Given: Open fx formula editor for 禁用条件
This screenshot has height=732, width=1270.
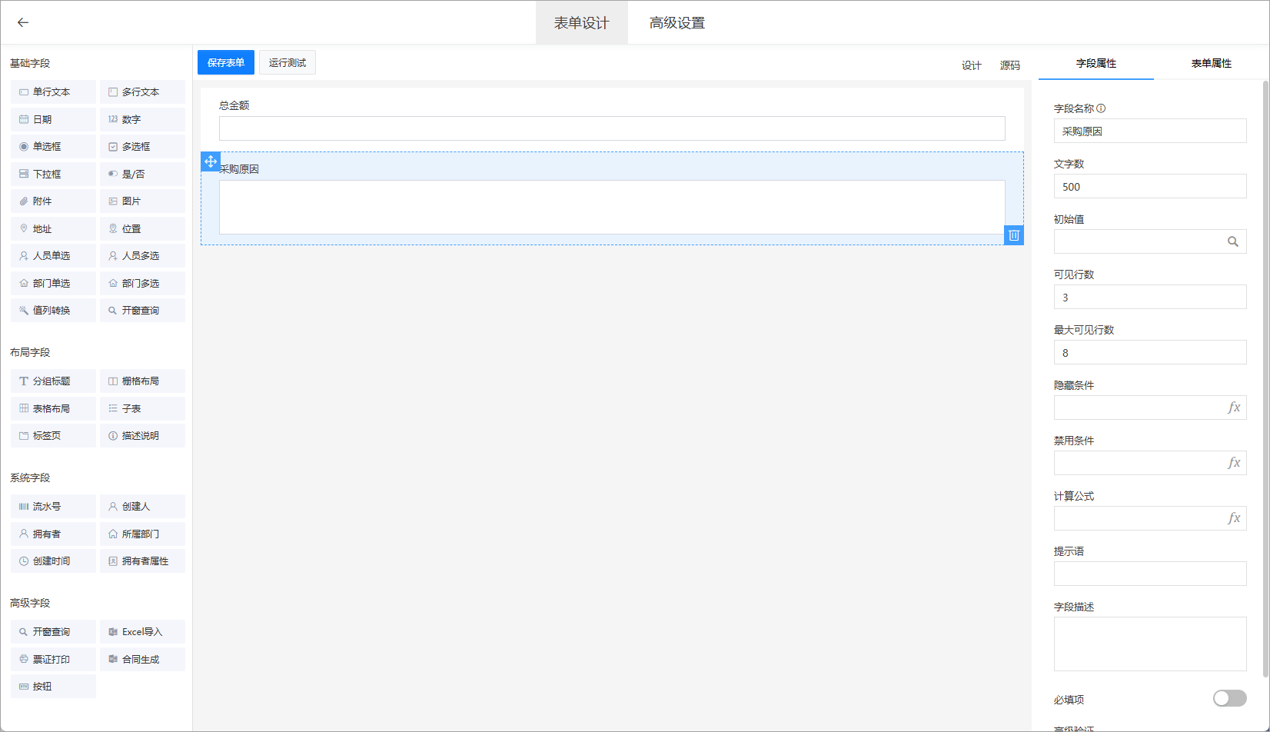Looking at the screenshot, I should pyautogui.click(x=1233, y=463).
